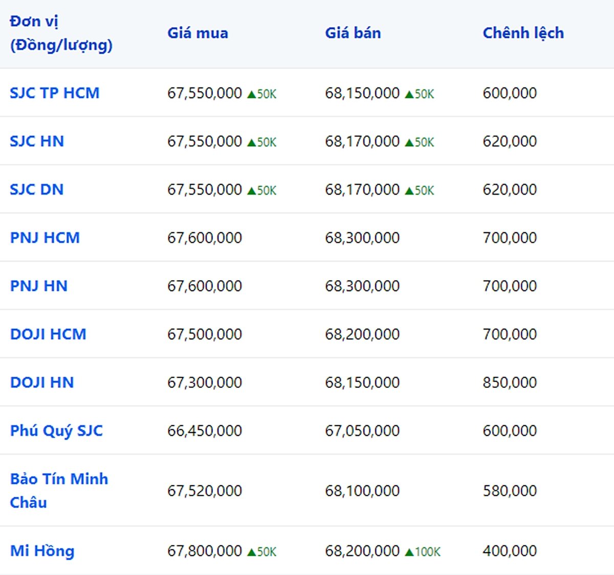Open the PNJ HN link
Viewport: 614px width, 575px height.
tap(39, 286)
